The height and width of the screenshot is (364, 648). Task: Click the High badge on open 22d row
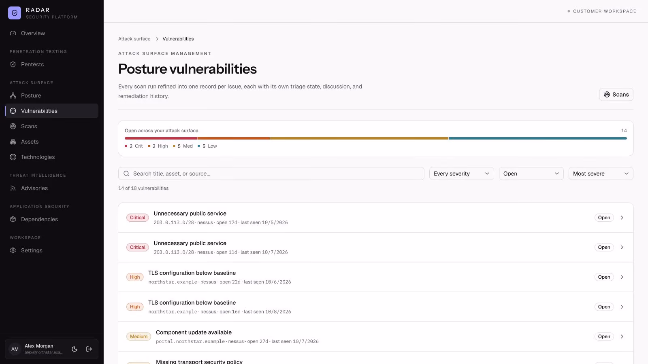pos(135,277)
